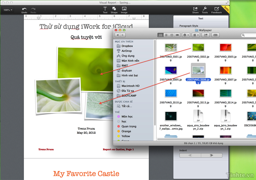This screenshot has height=180, width=256.
Task: Click increase Indent button in Text panel
Action: pyautogui.click(x=212, y=155)
